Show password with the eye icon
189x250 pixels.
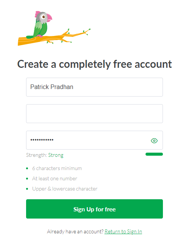coord(154,141)
